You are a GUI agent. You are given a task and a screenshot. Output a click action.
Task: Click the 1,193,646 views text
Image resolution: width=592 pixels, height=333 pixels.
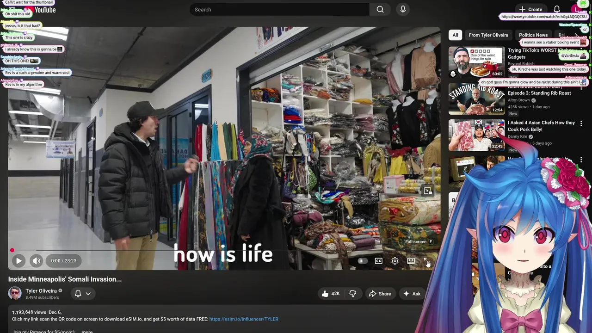point(29,313)
